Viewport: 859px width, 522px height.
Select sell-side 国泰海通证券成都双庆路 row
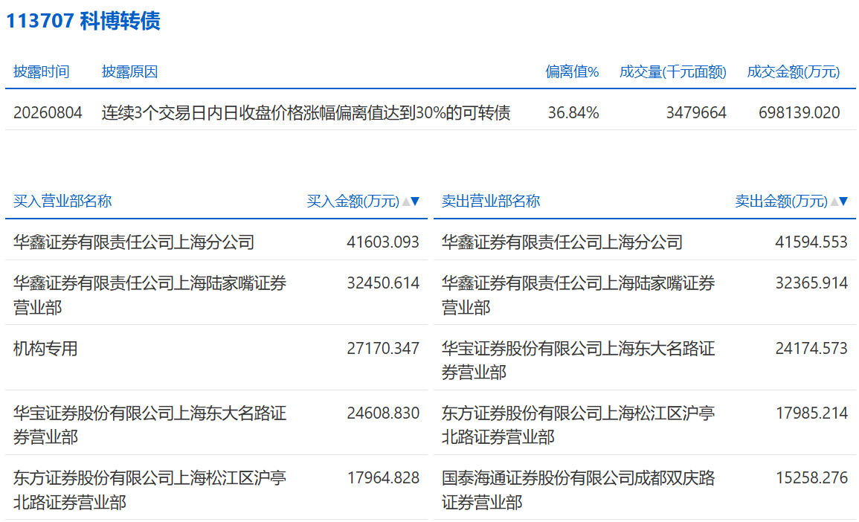645,489
